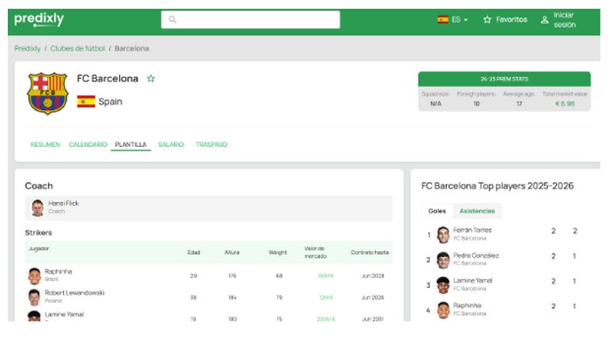Click the search magnifier icon
The image size is (612, 342).
(x=172, y=19)
